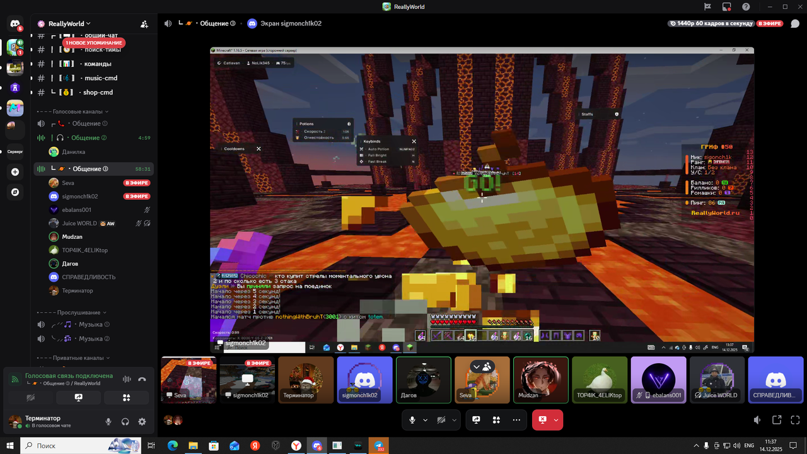This screenshot has height=454, width=807.
Task: Open Microsoft Edge from the taskbar
Action: tap(173, 446)
